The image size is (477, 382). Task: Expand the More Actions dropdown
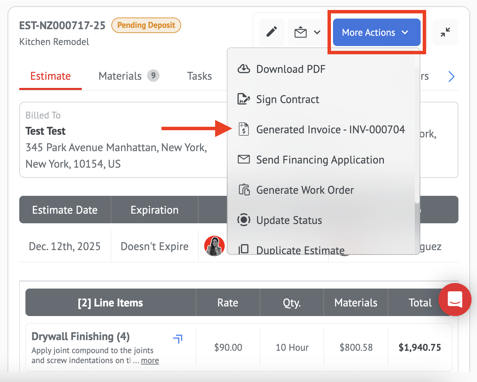pos(376,32)
